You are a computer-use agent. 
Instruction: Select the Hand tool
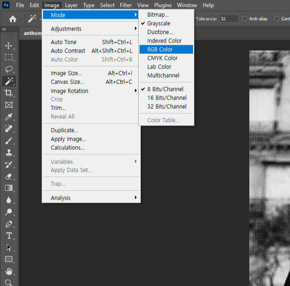pyautogui.click(x=9, y=271)
